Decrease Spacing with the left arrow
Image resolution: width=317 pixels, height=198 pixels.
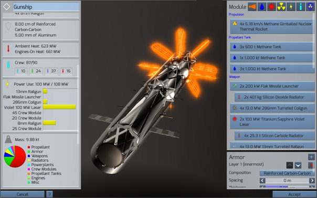(262, 180)
